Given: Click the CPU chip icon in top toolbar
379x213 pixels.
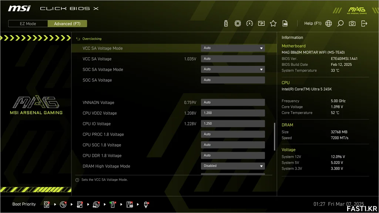Looking at the screenshot, I should point(238,23).
